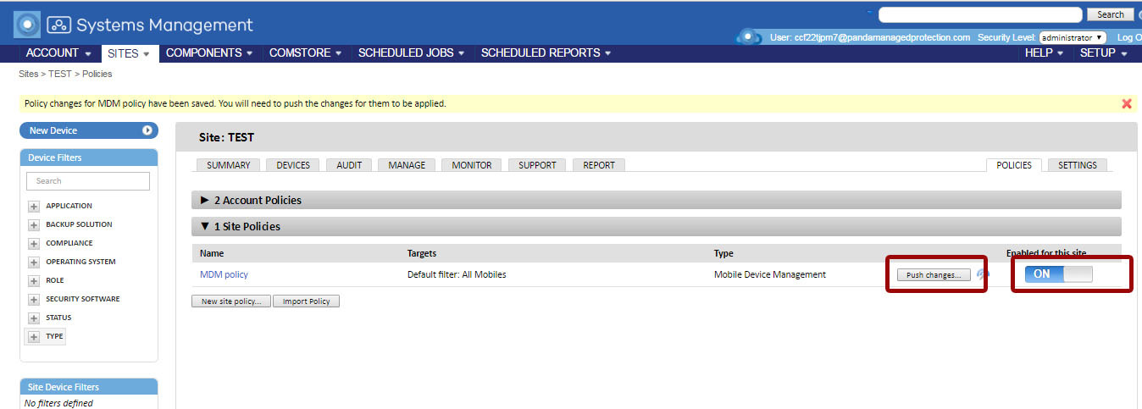Screen dimensions: 1142x409
Task: Toggle MDM policy ON switch off
Action: click(1059, 274)
